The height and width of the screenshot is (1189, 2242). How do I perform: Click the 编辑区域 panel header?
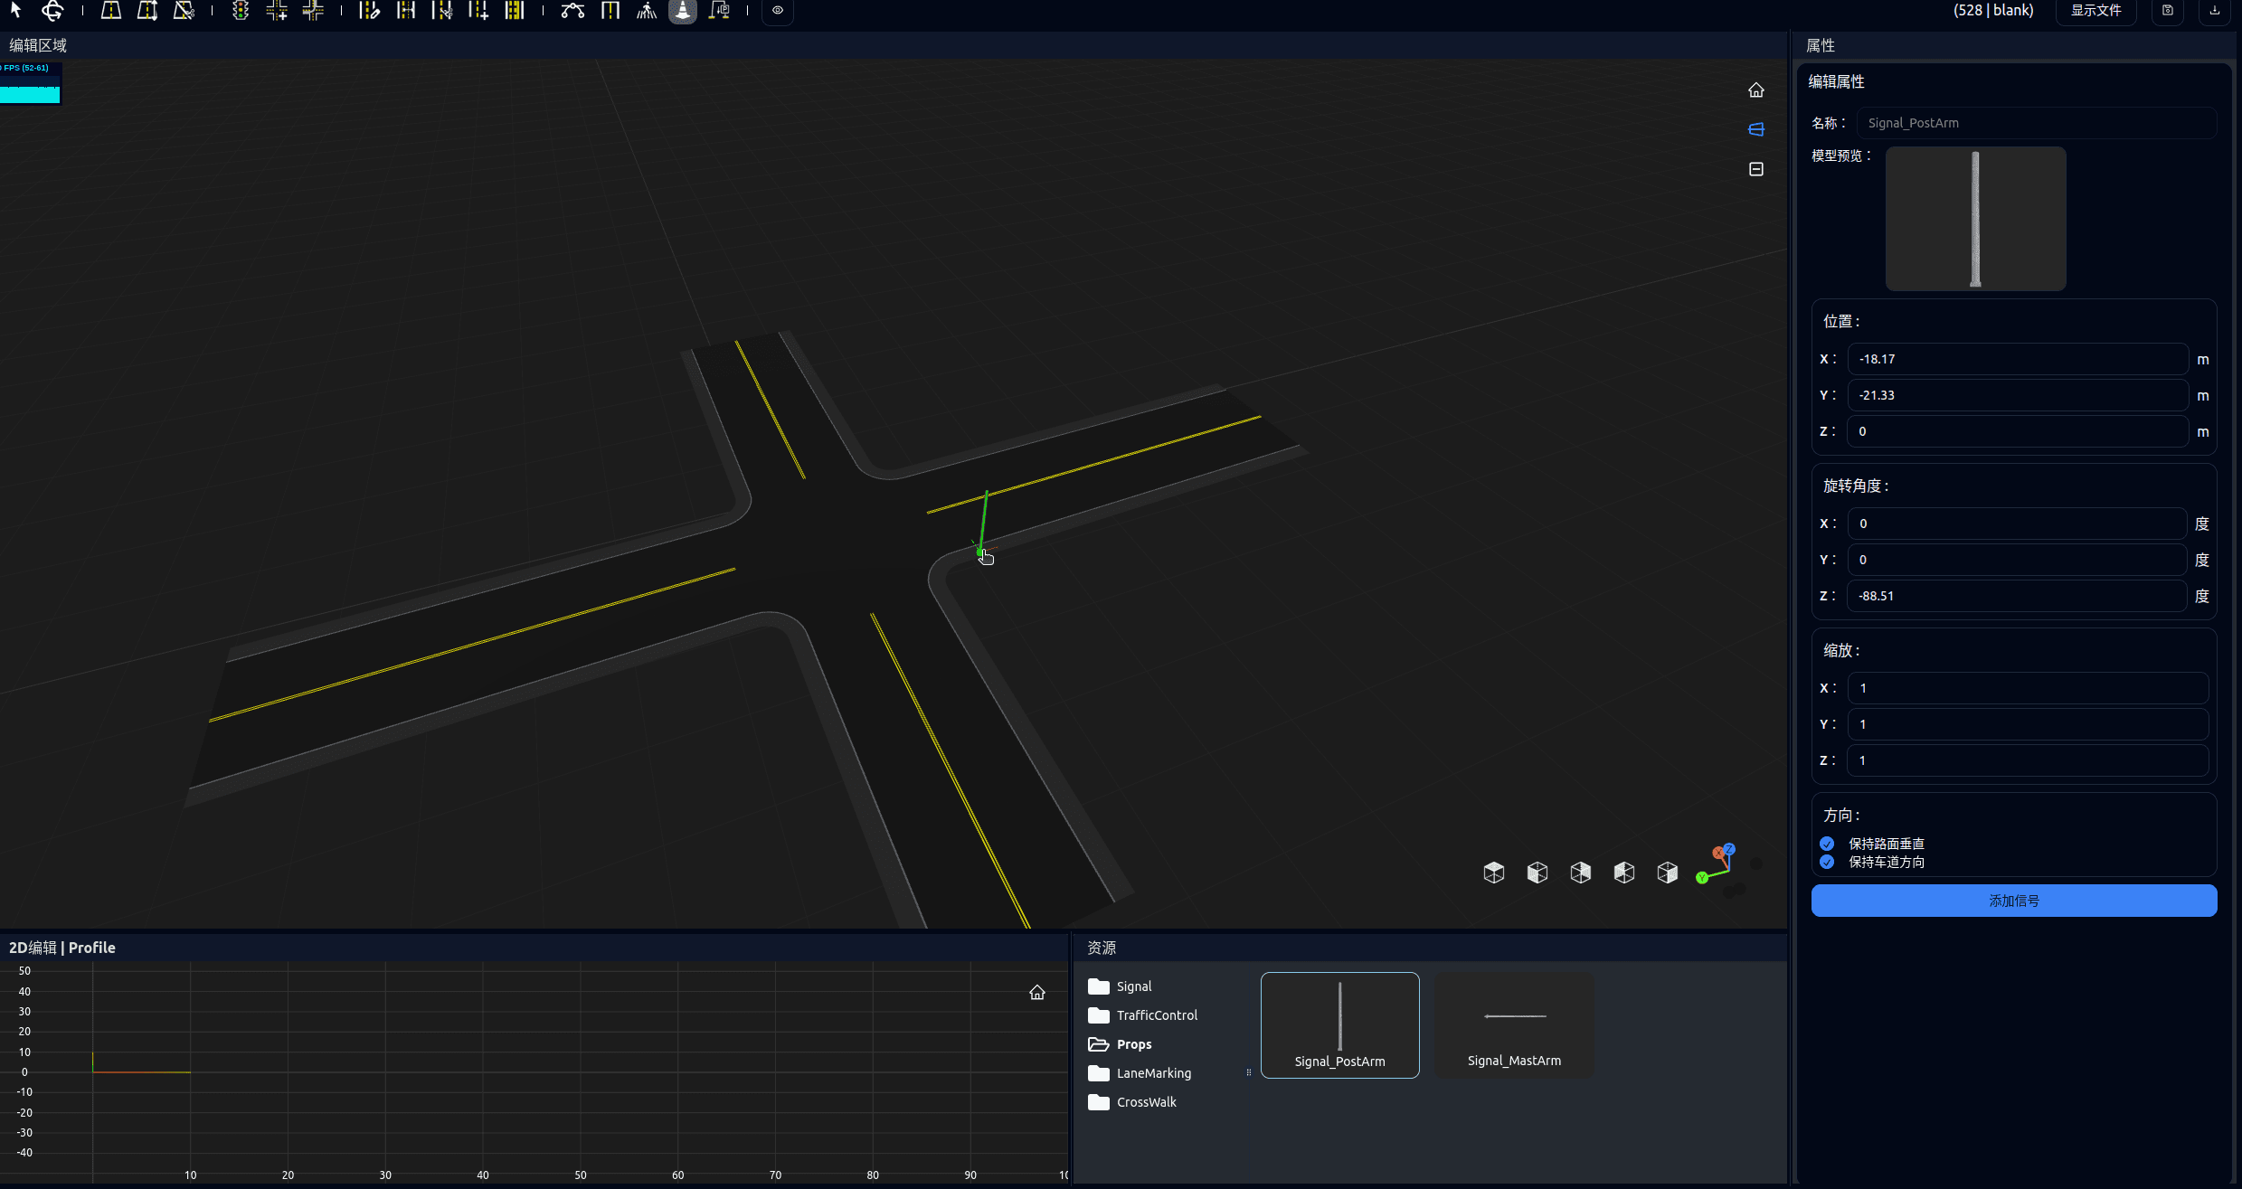click(38, 45)
